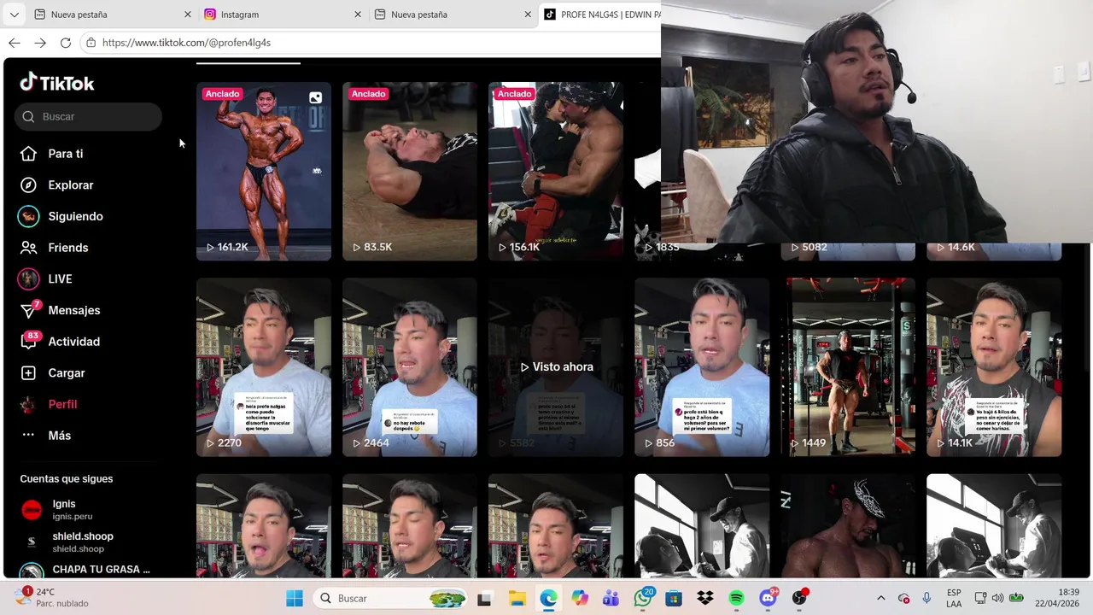Open the ESP LAA language selector
Image resolution: width=1093 pixels, height=615 pixels.
point(954,599)
